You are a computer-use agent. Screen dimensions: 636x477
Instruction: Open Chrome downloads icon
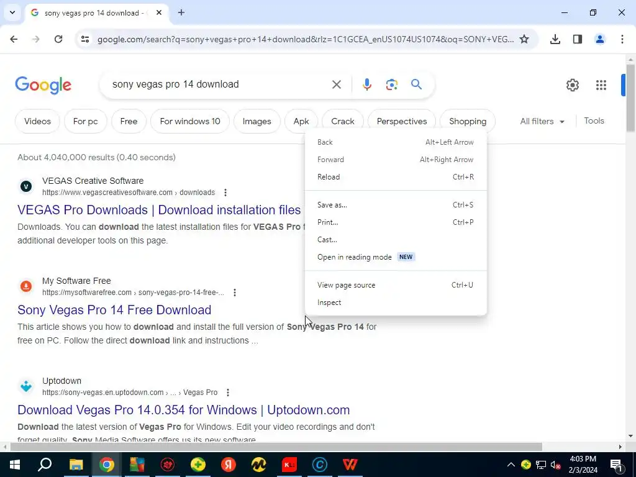[x=555, y=39]
